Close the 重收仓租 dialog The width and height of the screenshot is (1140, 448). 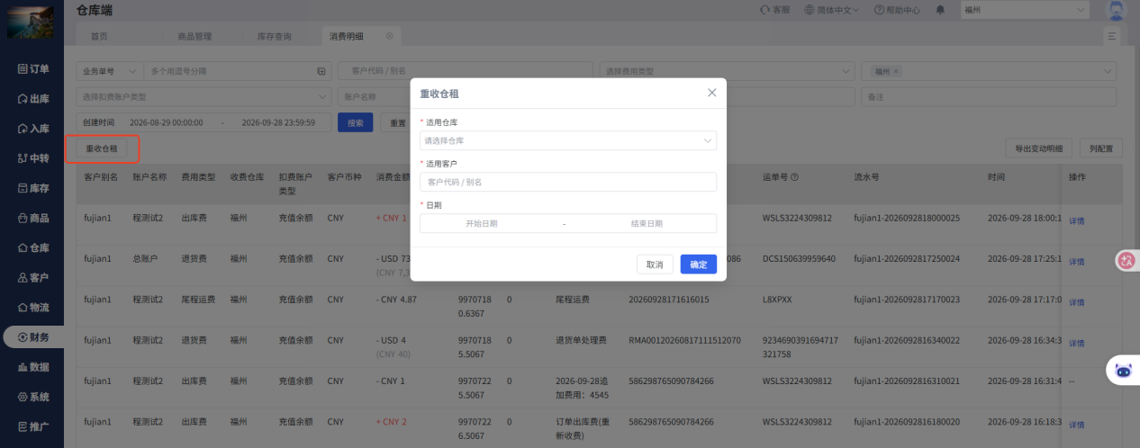coord(711,93)
